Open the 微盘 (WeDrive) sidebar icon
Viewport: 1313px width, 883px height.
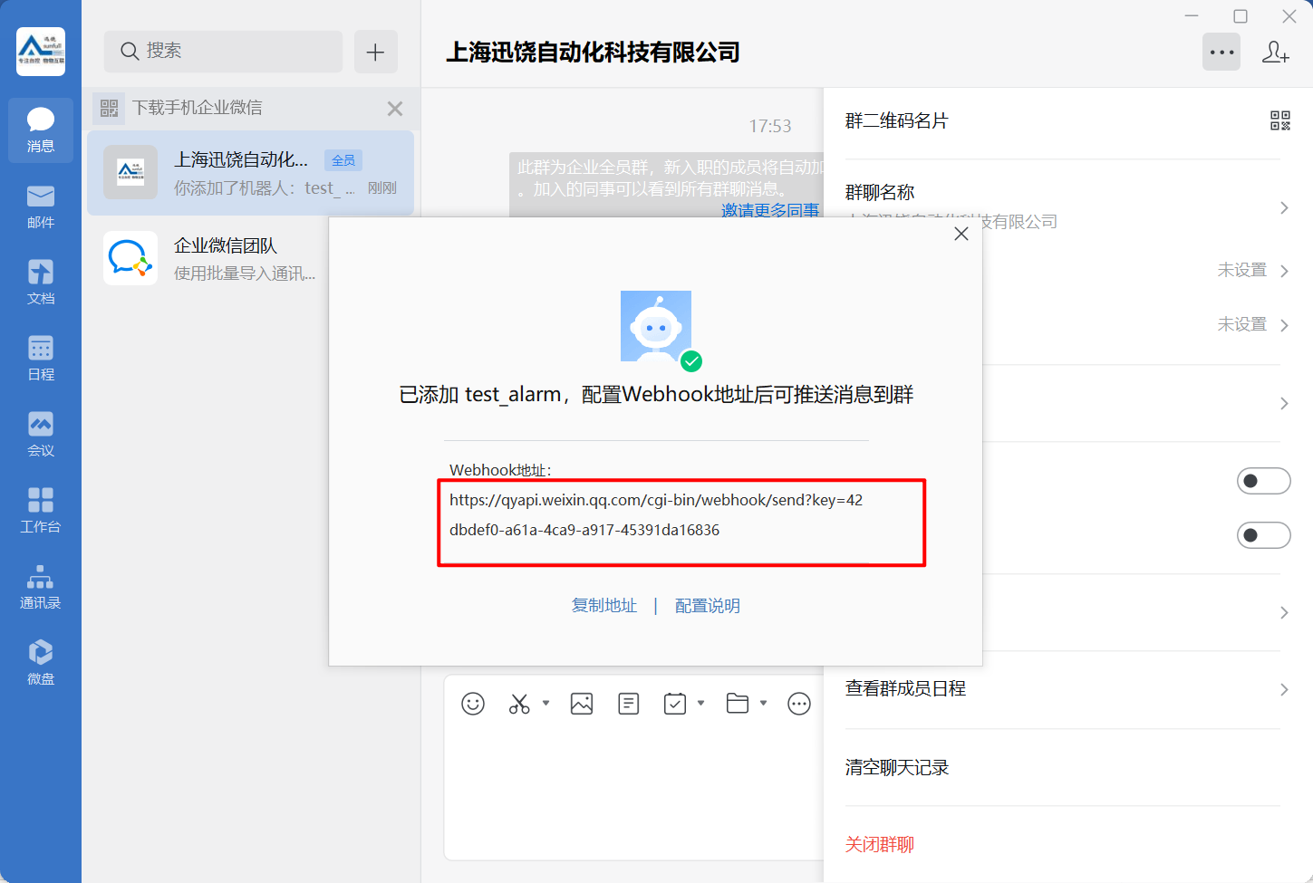[x=41, y=663]
